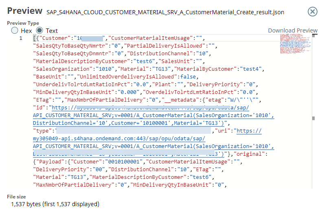
Task: Click the "Payload" key
Action: (x=50, y=162)
